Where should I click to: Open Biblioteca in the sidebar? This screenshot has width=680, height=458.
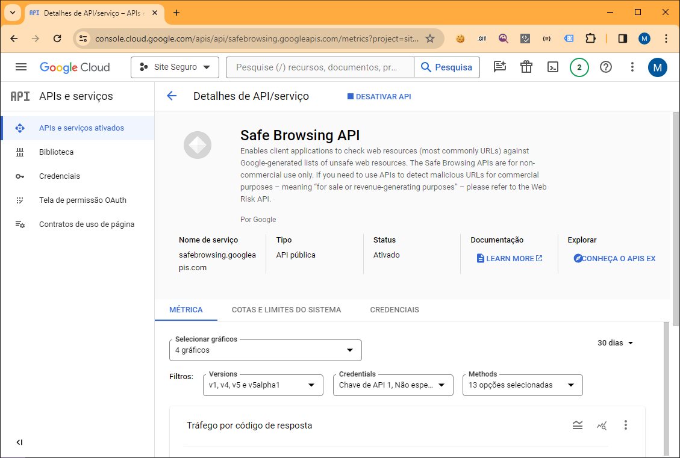(x=78, y=152)
